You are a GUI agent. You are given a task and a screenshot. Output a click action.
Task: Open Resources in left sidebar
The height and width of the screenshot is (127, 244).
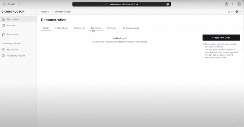pyautogui.click(x=18, y=34)
